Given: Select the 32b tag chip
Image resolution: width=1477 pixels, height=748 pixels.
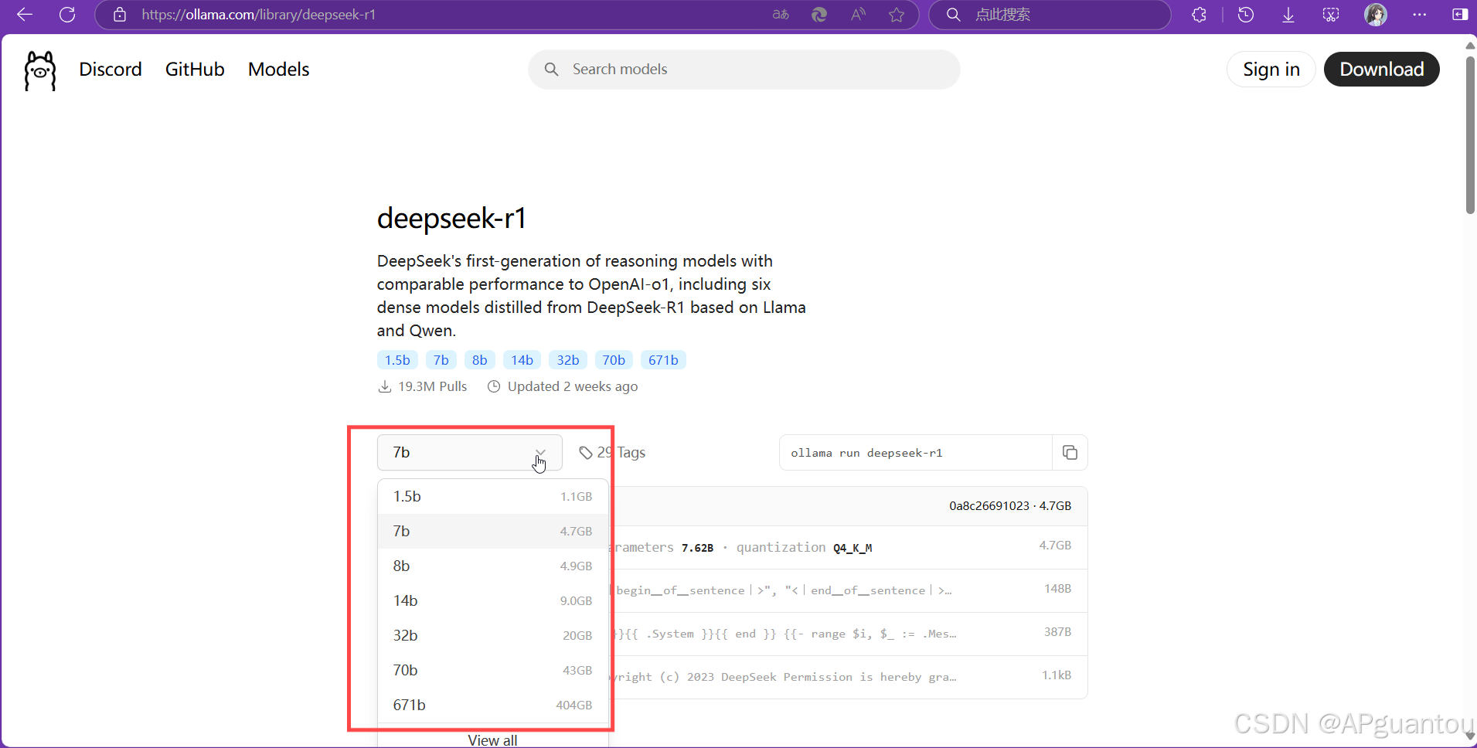Looking at the screenshot, I should [568, 360].
